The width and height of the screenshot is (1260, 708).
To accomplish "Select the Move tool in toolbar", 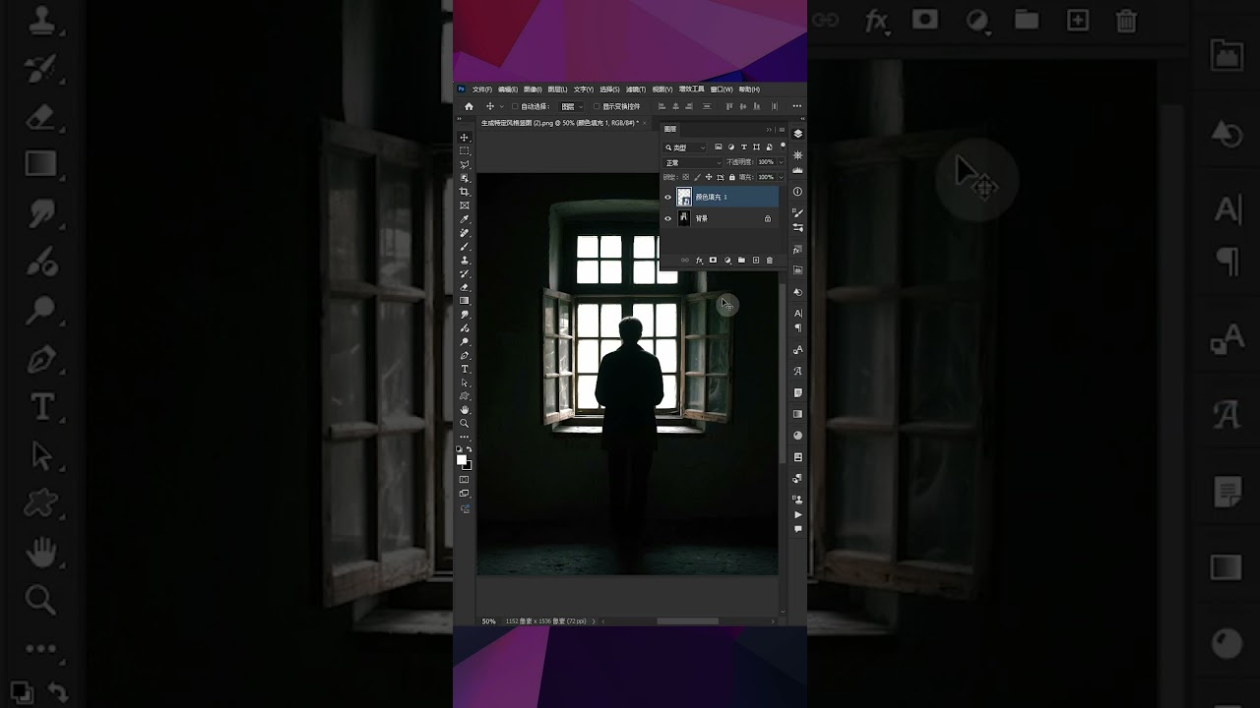I will [464, 137].
